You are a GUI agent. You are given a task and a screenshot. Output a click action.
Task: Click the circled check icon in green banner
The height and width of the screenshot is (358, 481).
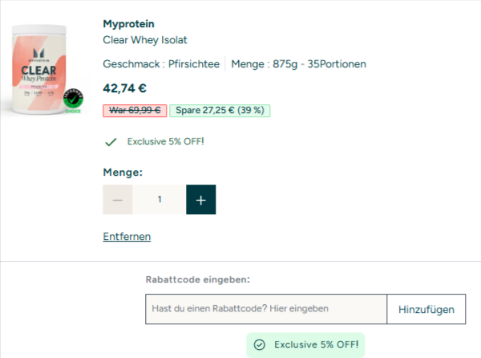[260, 344]
